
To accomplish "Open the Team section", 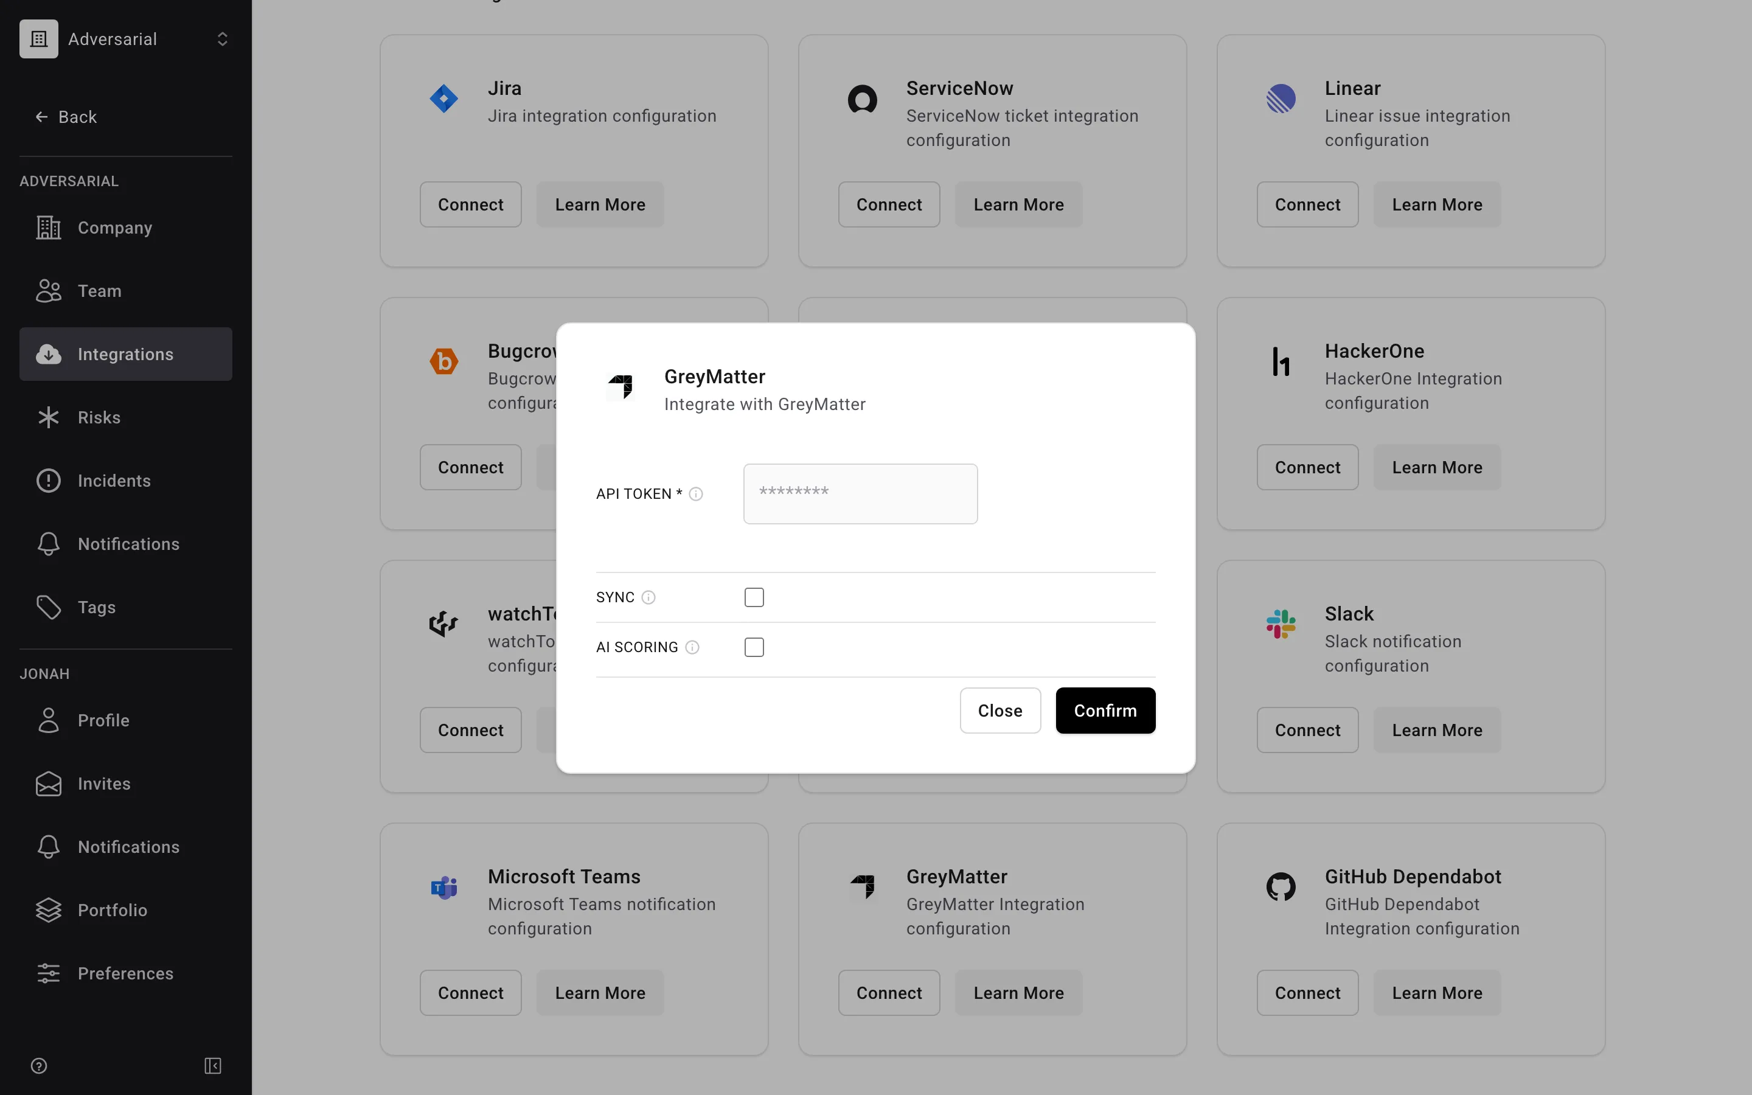I will [125, 291].
